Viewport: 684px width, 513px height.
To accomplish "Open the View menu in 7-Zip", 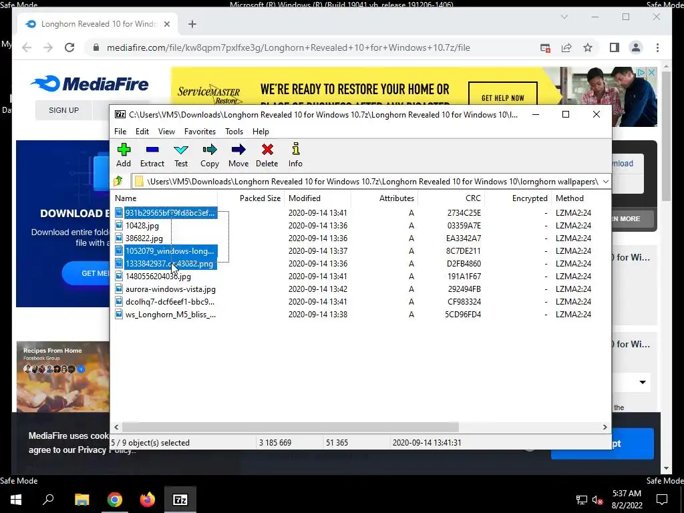I will click(x=166, y=132).
